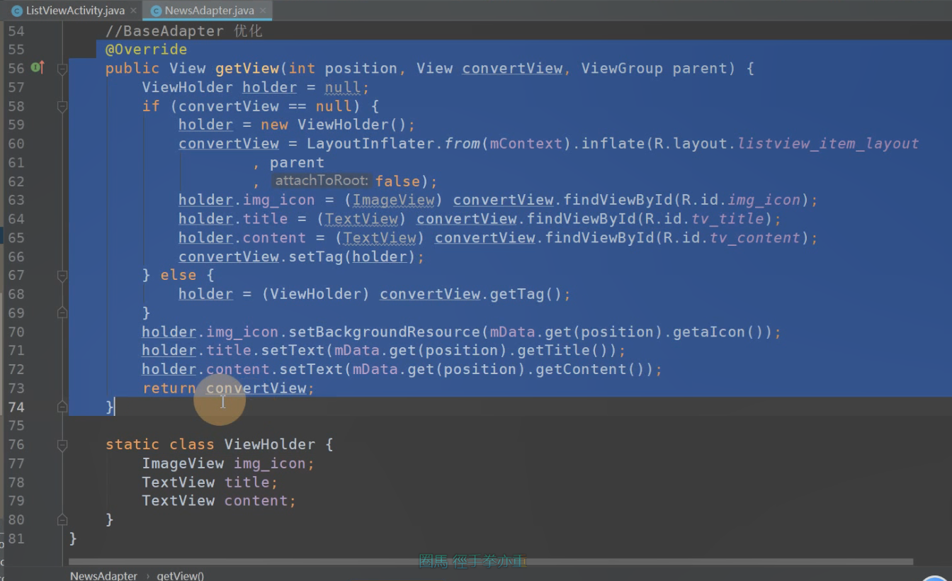Click the class file icon on NewsAdapter.java tab
The image size is (952, 581).
(x=155, y=11)
